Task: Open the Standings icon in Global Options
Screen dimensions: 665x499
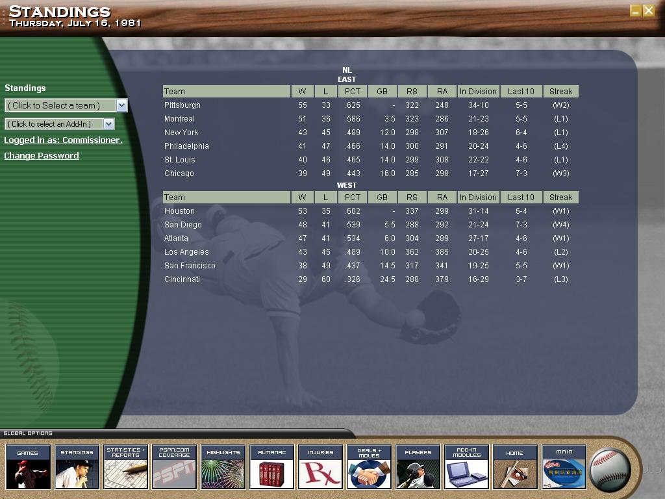Action: click(x=77, y=467)
